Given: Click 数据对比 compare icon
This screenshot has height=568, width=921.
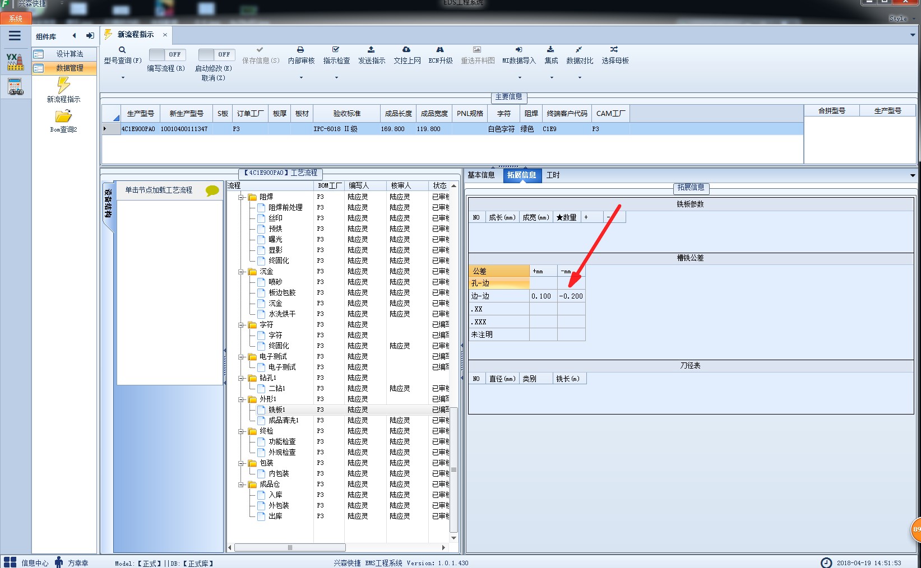Looking at the screenshot, I should (x=579, y=50).
